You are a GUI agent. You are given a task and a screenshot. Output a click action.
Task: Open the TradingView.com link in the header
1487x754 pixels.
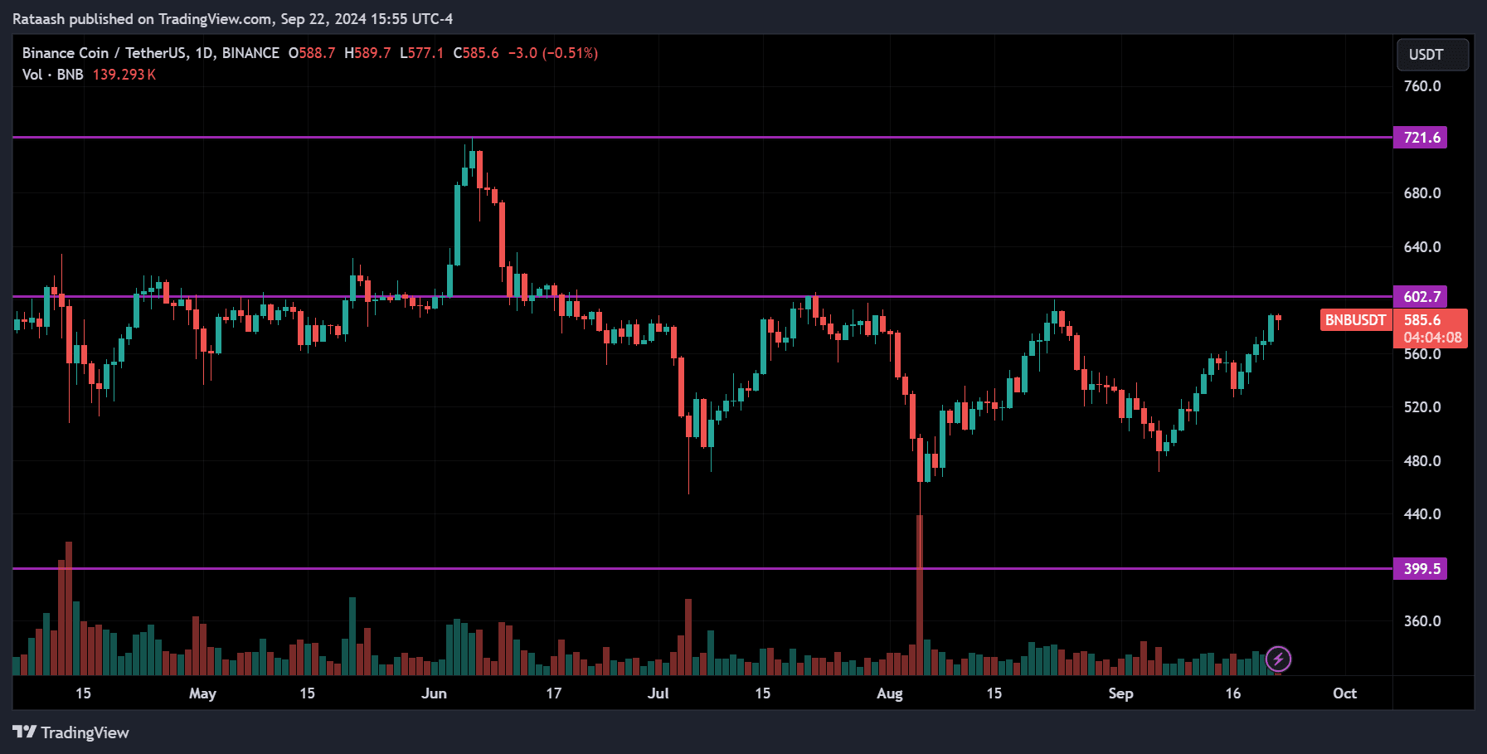tap(211, 18)
